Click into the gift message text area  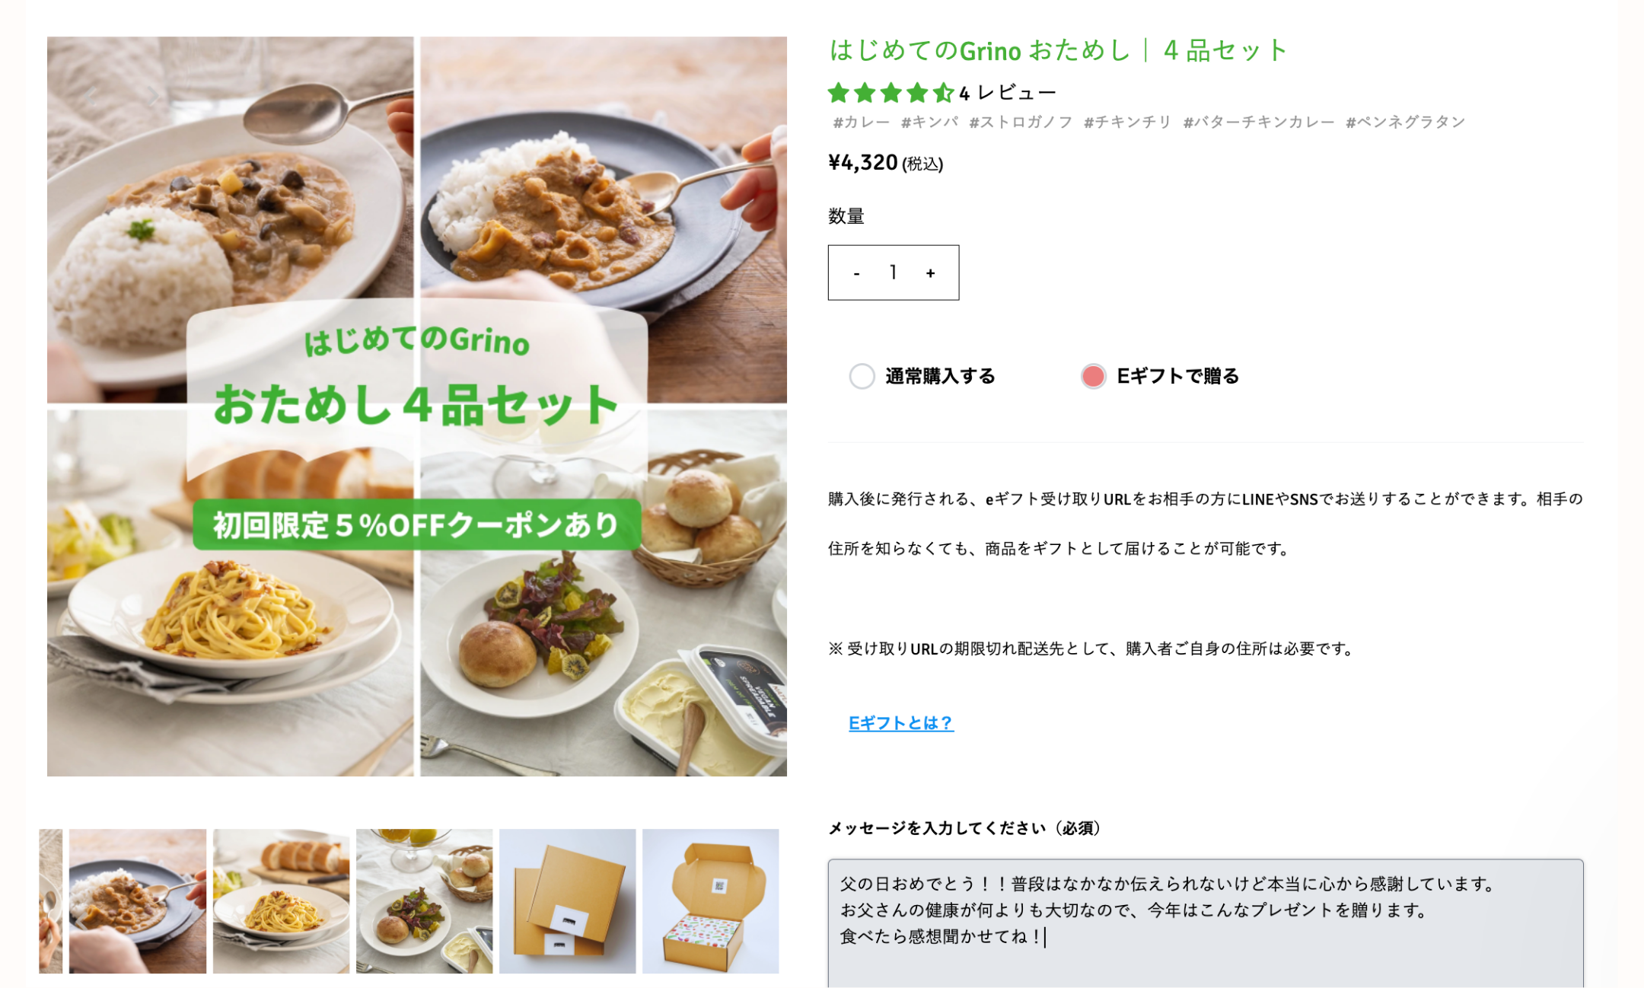(x=1206, y=923)
